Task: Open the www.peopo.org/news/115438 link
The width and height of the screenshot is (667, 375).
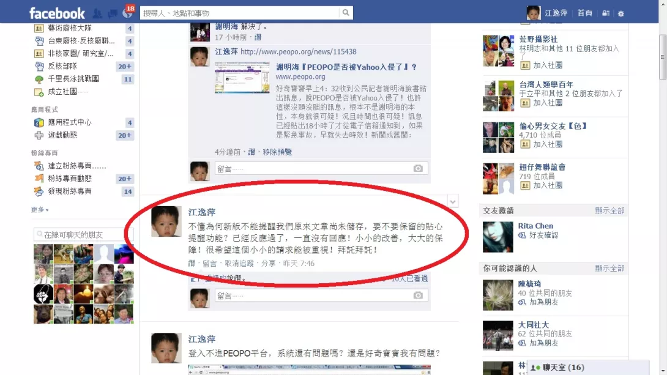Action: click(298, 52)
